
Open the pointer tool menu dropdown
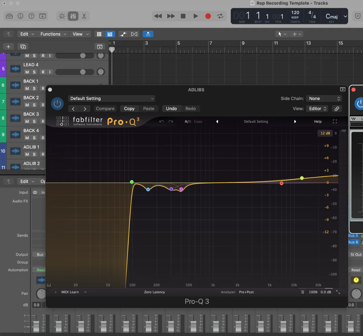pos(282,34)
